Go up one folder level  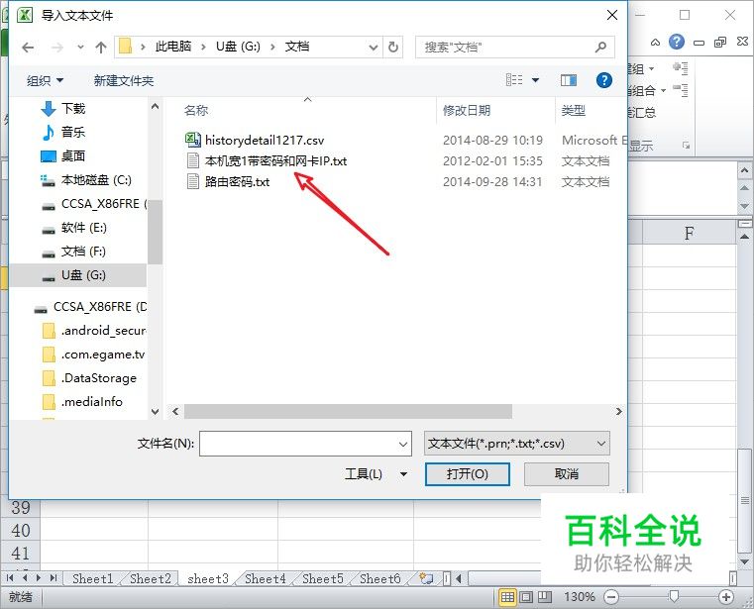[x=100, y=48]
